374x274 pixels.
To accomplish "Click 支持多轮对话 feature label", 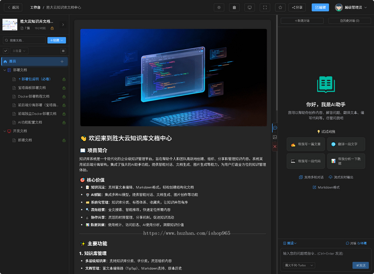I will (x=311, y=177).
